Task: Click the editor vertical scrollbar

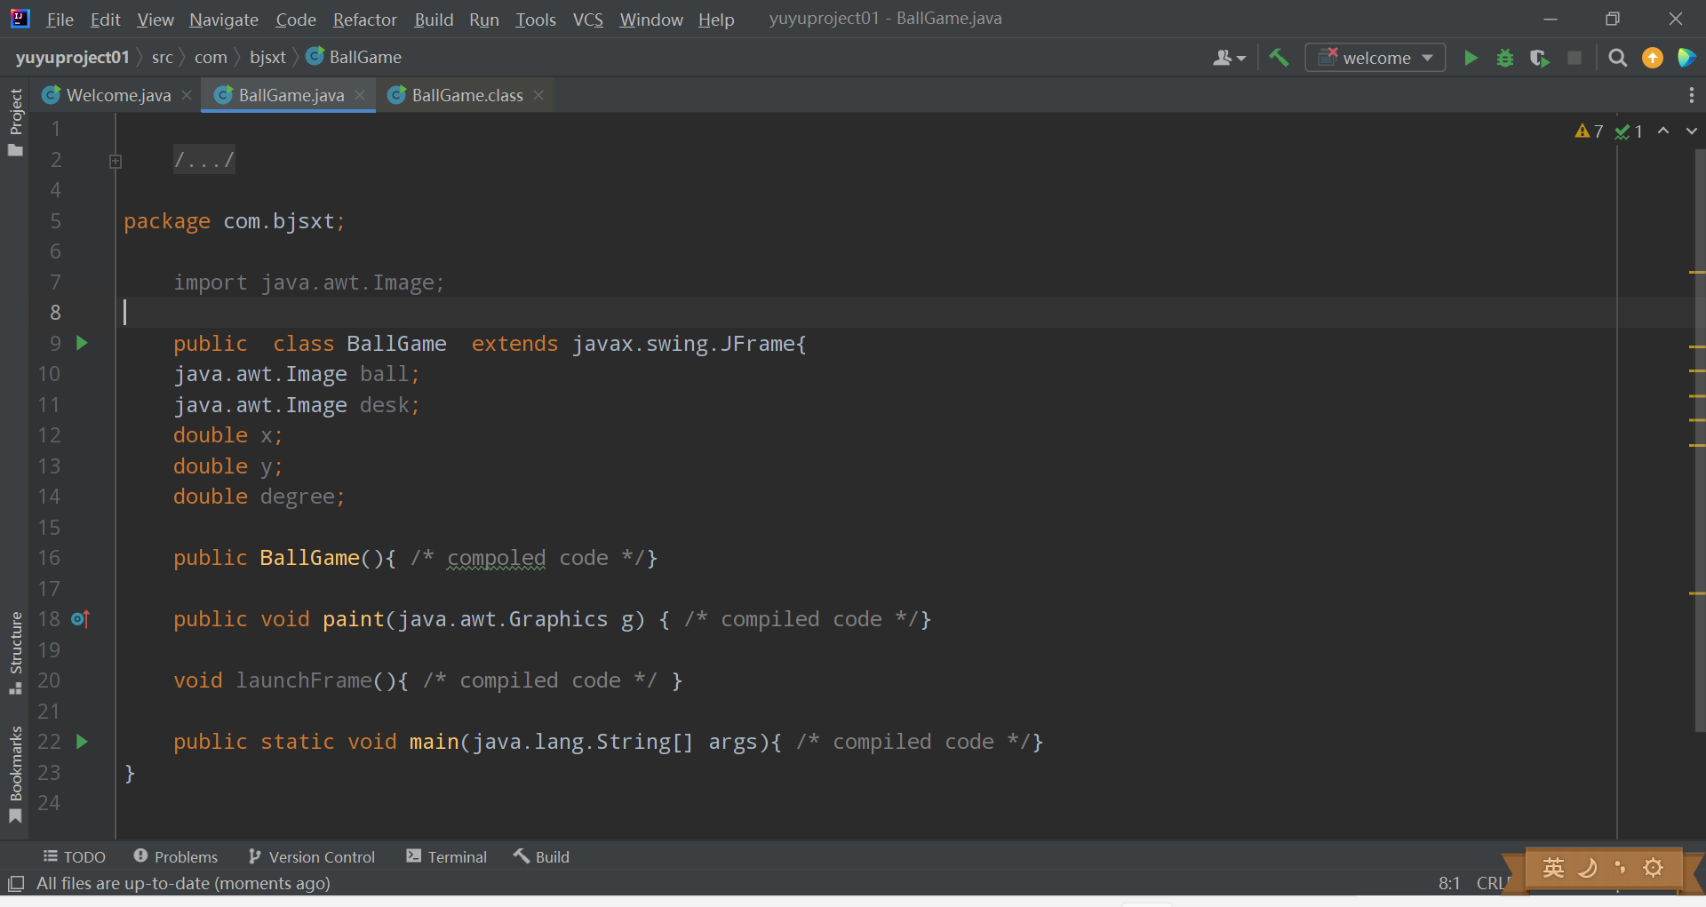Action: coord(1700,440)
